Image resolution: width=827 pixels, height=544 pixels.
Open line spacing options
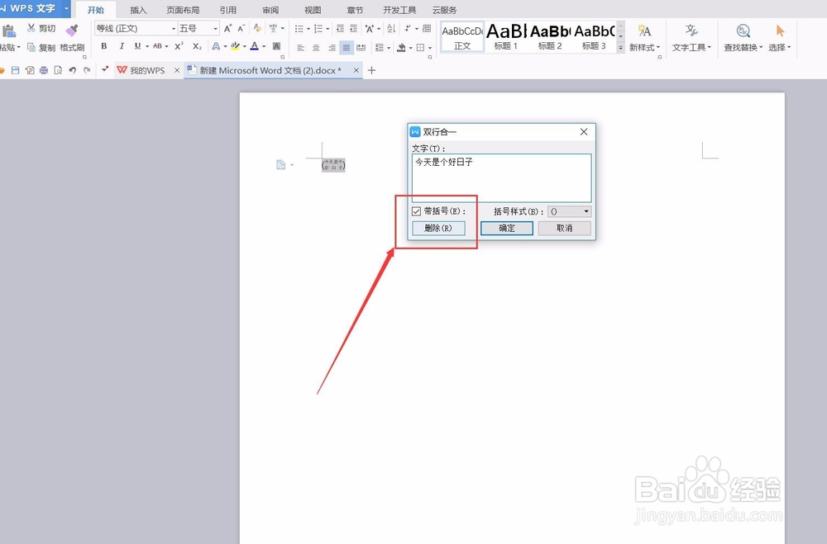tap(380, 47)
